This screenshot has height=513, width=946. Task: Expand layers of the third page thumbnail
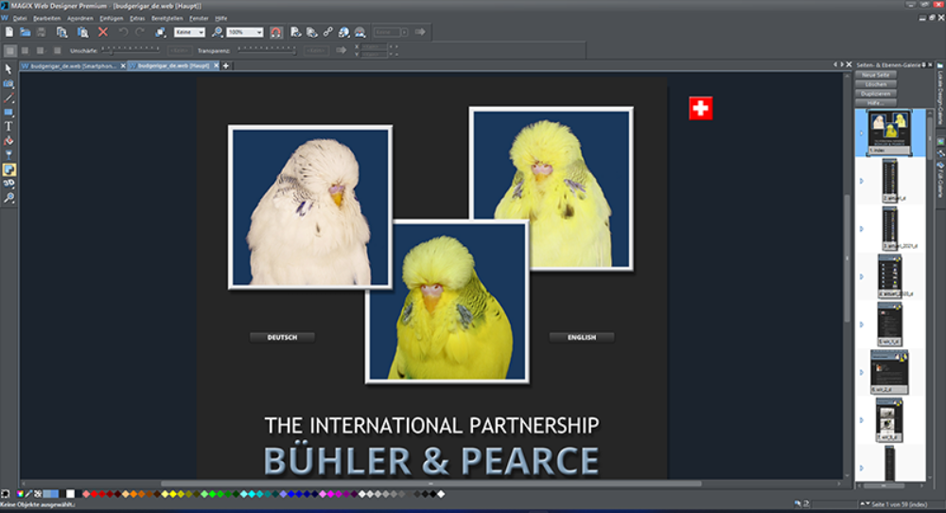(x=862, y=229)
